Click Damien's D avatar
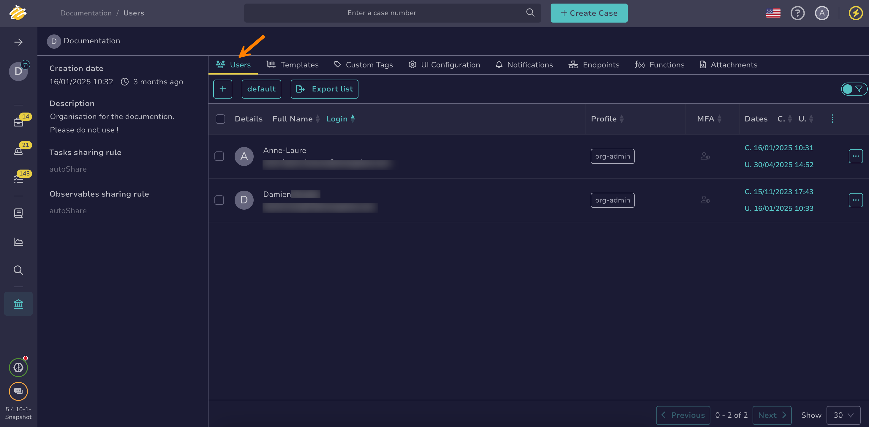The width and height of the screenshot is (869, 427). coord(244,200)
